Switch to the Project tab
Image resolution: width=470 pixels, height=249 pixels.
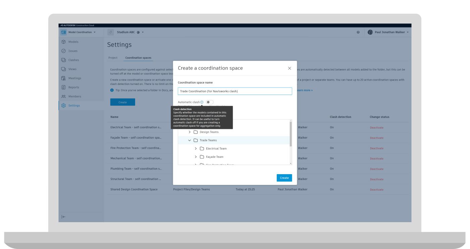tap(113, 58)
